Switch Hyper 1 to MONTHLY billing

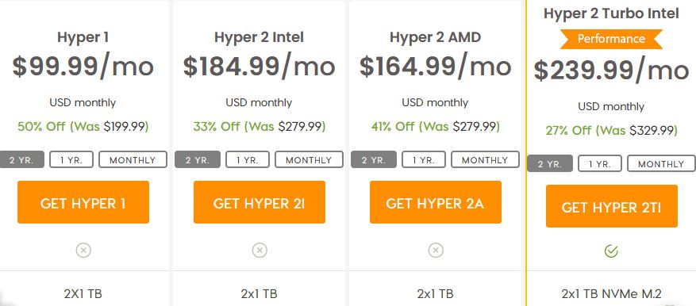(133, 159)
